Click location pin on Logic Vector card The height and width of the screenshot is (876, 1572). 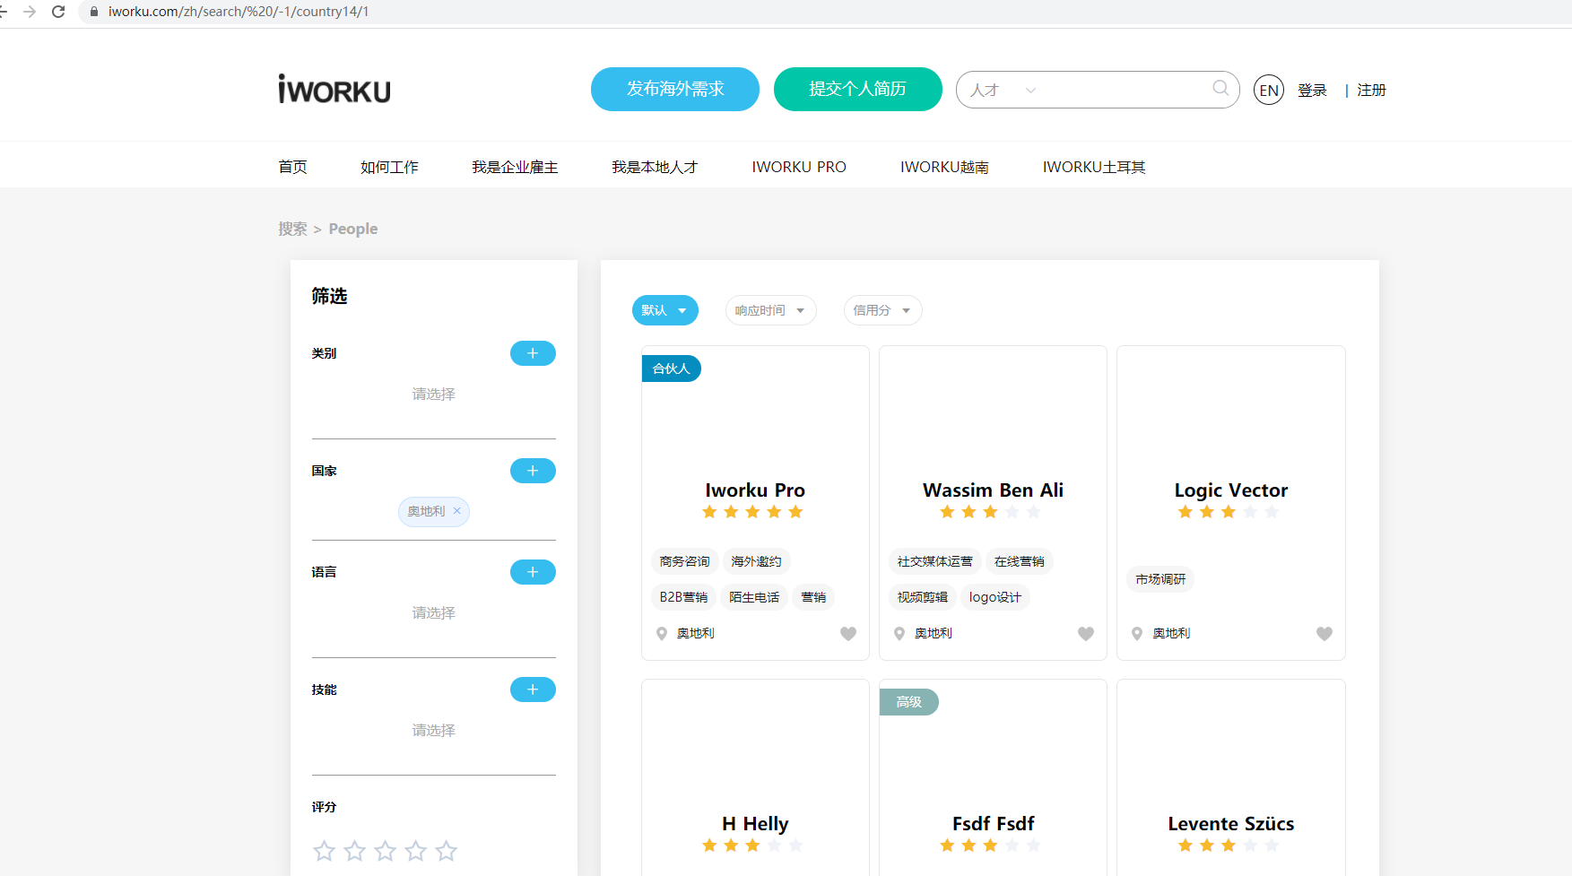pos(1137,634)
